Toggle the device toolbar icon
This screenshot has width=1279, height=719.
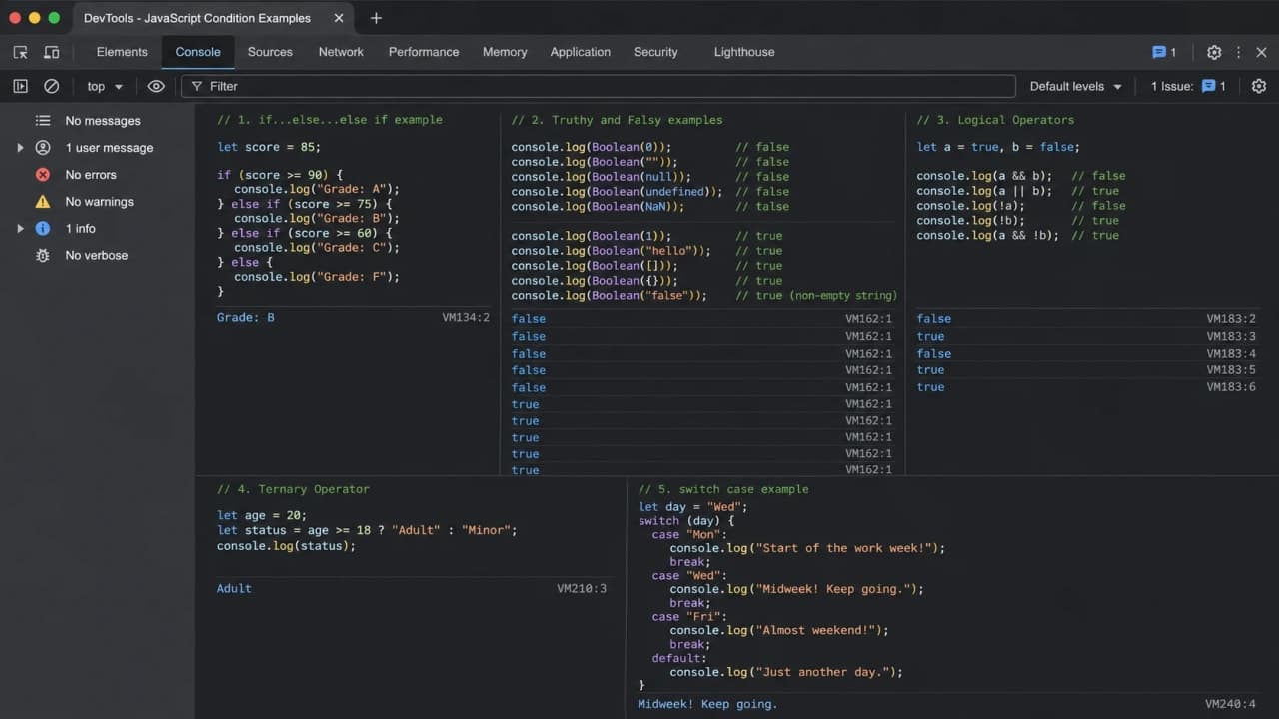(x=51, y=52)
